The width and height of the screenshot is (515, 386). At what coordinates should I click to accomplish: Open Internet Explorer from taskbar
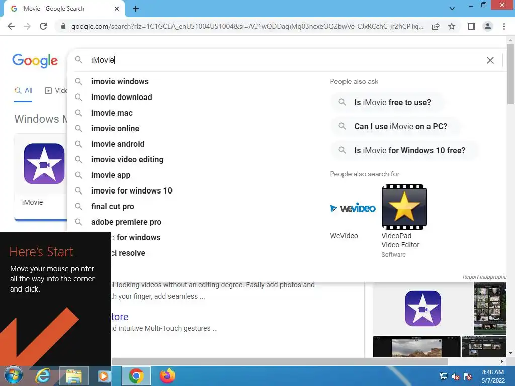coord(43,375)
